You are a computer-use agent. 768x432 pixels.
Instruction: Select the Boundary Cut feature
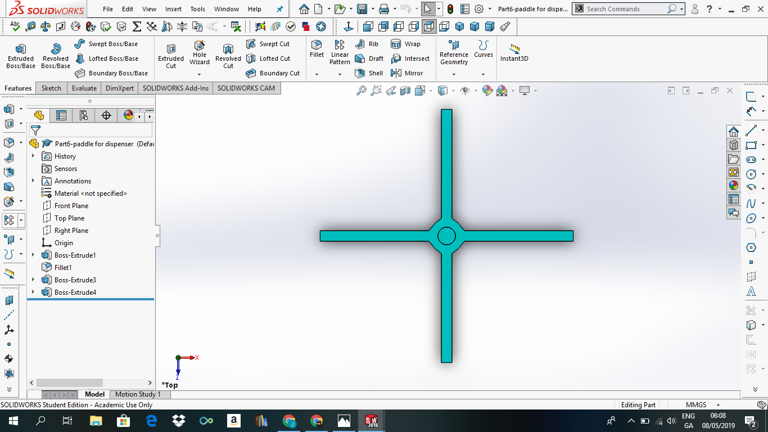273,73
